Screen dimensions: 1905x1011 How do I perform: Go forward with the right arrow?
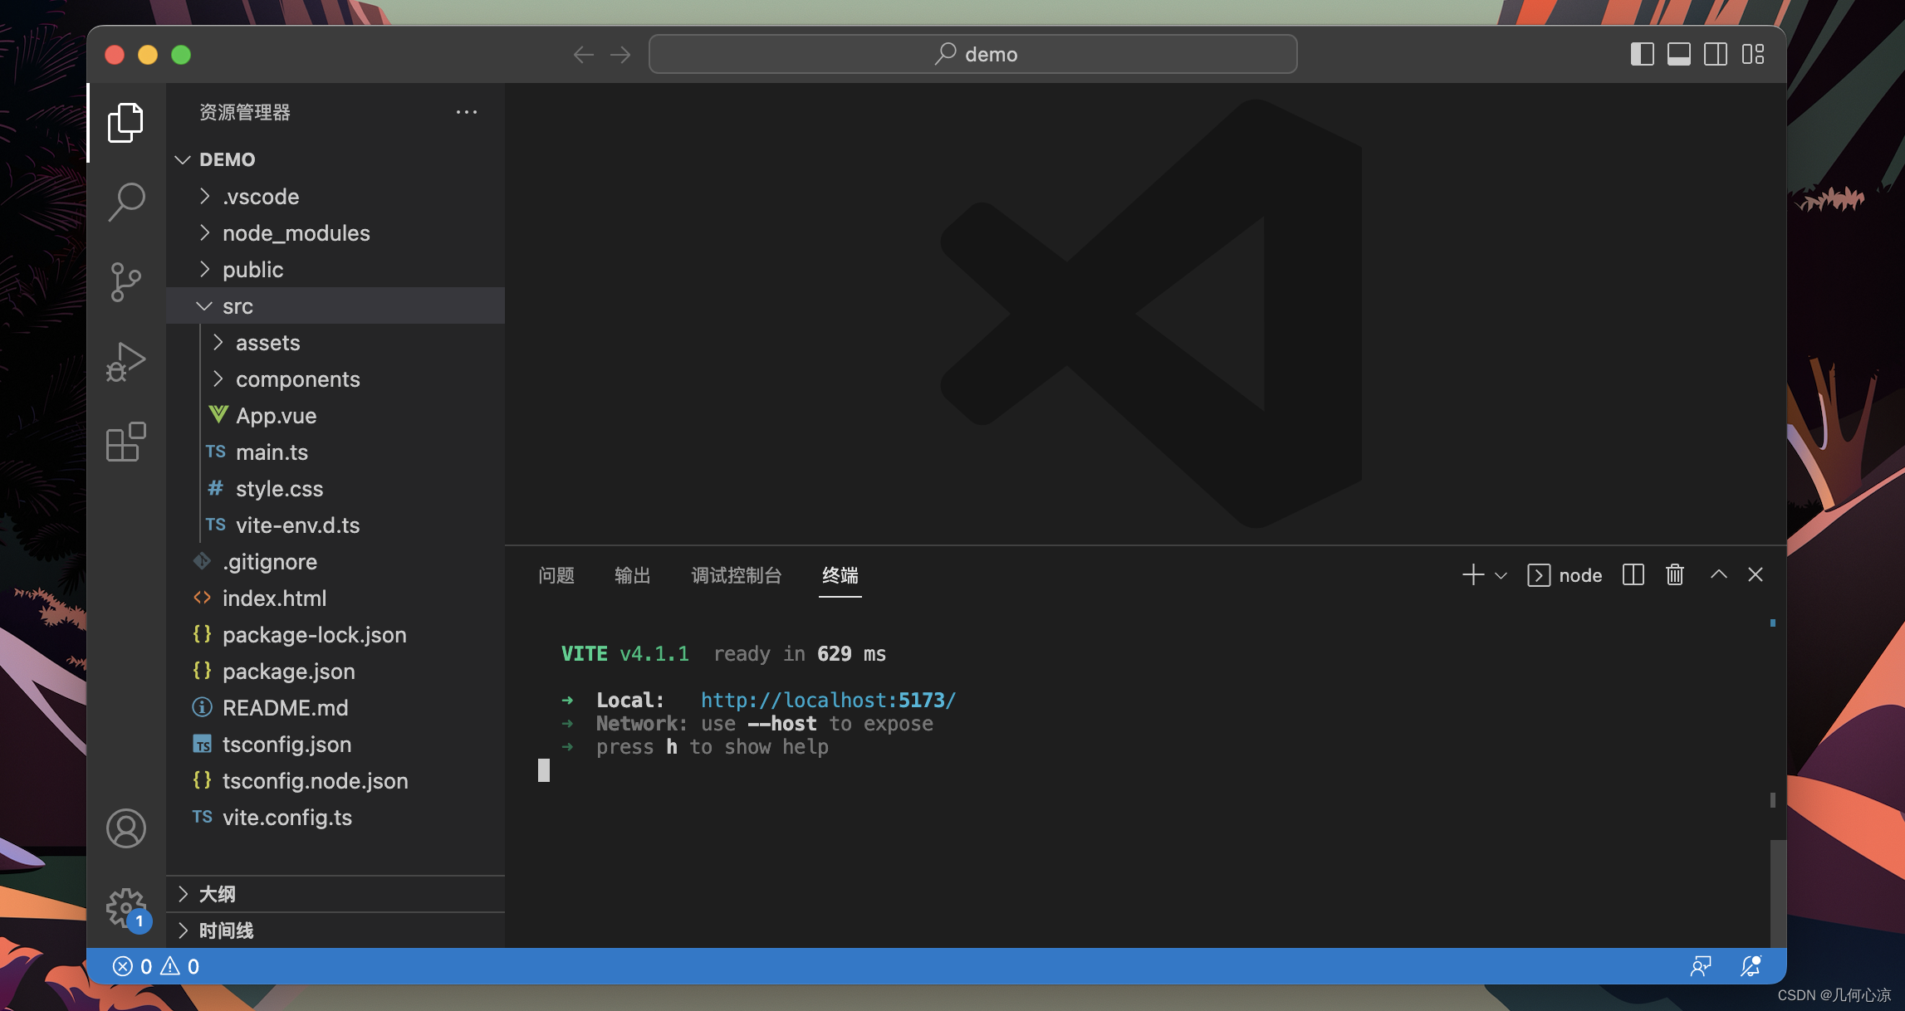(x=620, y=55)
